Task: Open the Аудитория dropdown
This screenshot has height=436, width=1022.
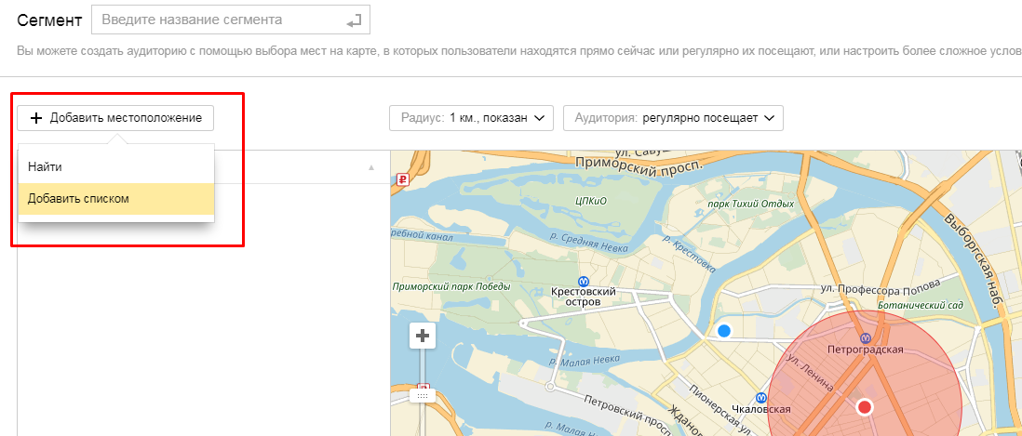Action: tap(673, 118)
